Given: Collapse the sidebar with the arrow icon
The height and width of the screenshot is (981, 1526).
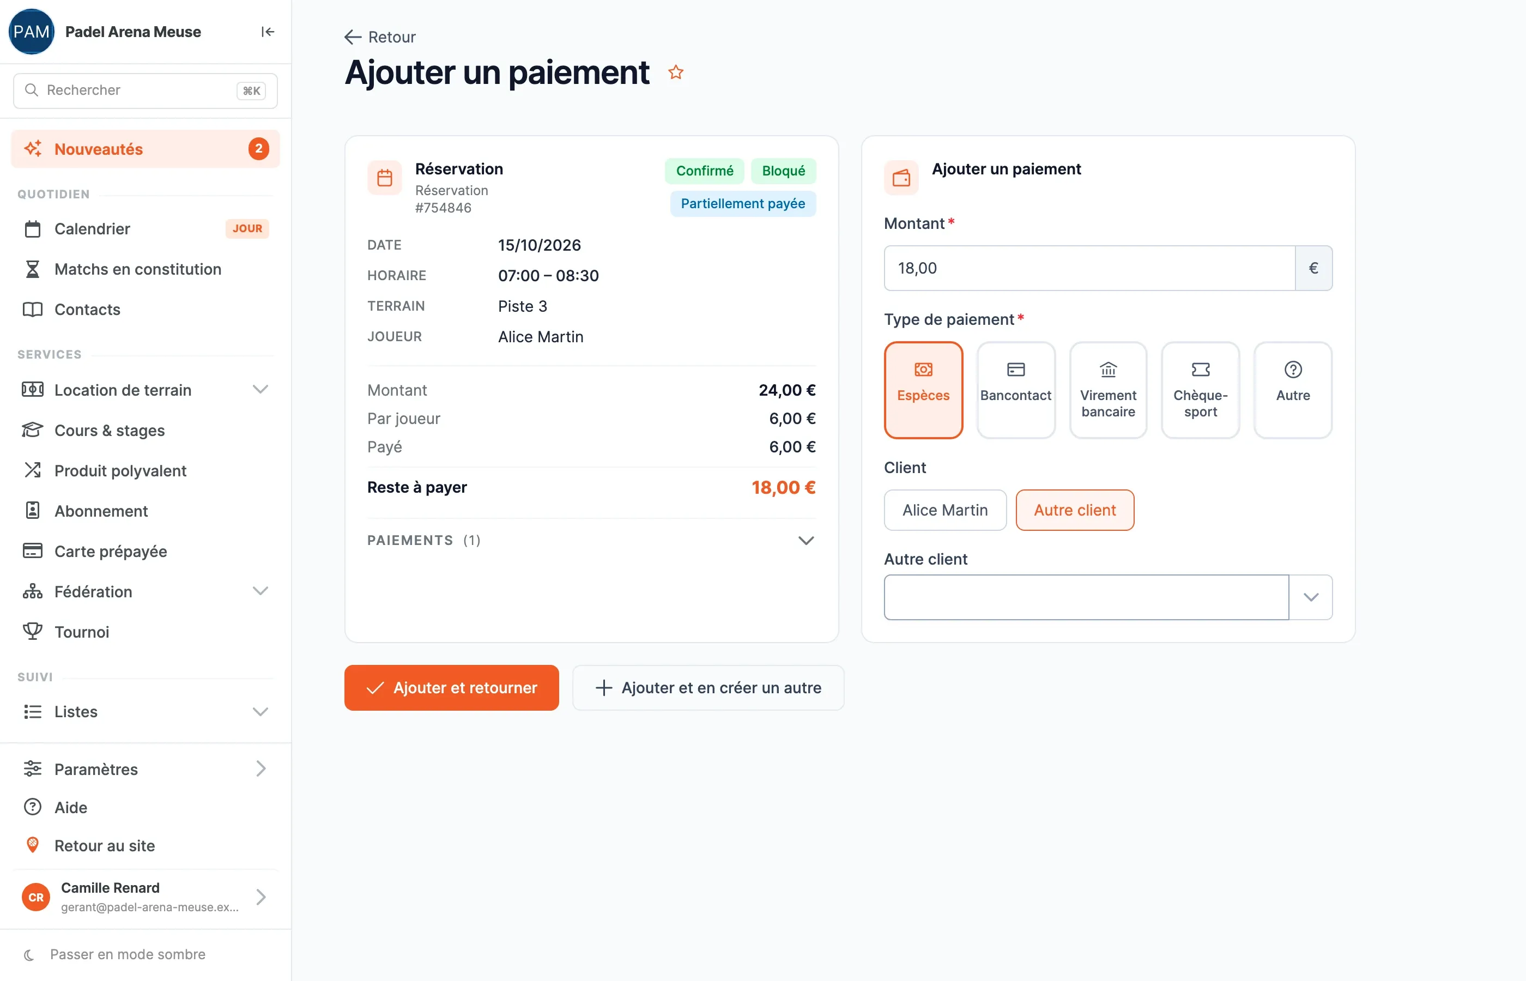Looking at the screenshot, I should click(x=268, y=32).
